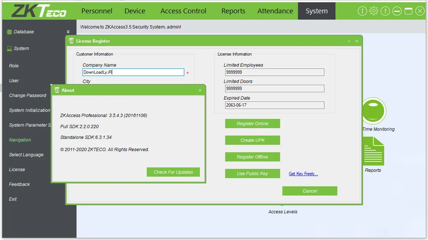Collapse the Database sidebar section

68,32
